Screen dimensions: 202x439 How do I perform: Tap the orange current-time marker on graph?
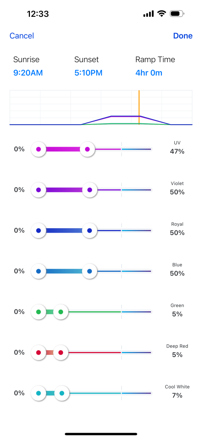click(x=139, y=108)
